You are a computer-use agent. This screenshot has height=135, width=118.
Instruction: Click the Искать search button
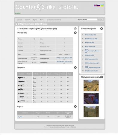tap(100, 19)
